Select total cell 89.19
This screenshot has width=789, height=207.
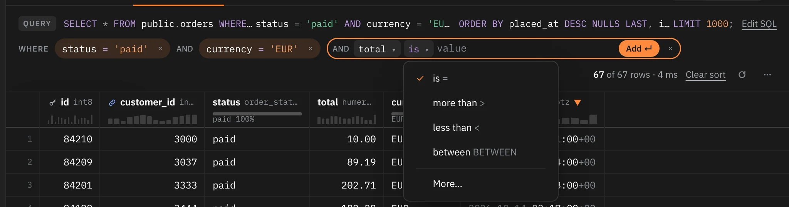pos(346,162)
